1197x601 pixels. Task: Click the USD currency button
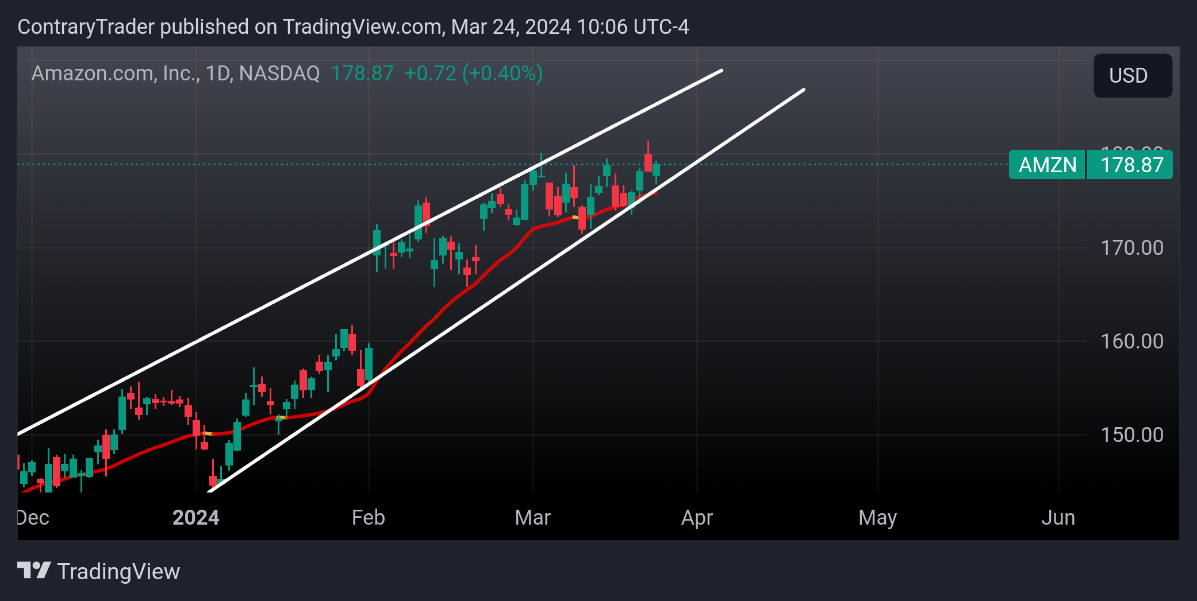(x=1132, y=75)
